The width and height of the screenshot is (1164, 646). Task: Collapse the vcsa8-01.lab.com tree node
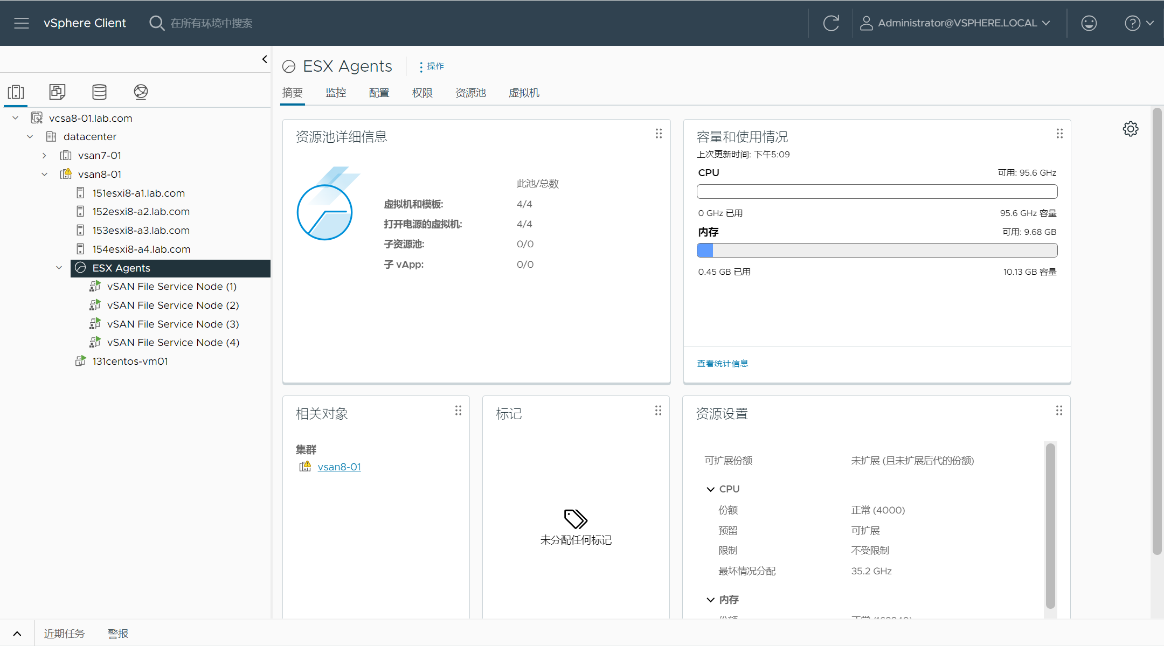coord(16,118)
